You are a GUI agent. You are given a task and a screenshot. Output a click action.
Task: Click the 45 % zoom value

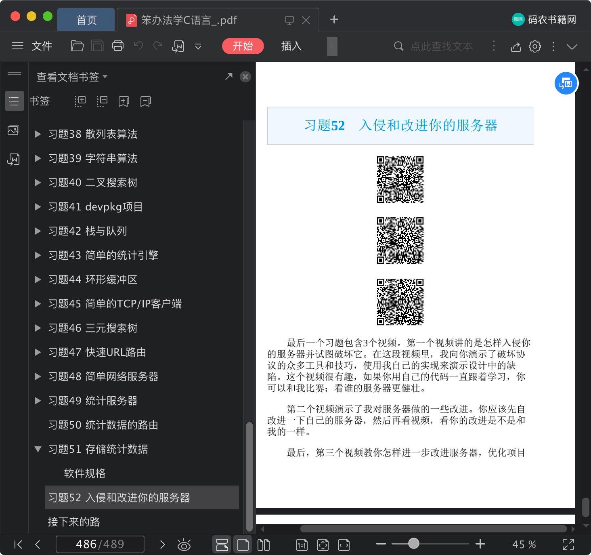click(524, 544)
